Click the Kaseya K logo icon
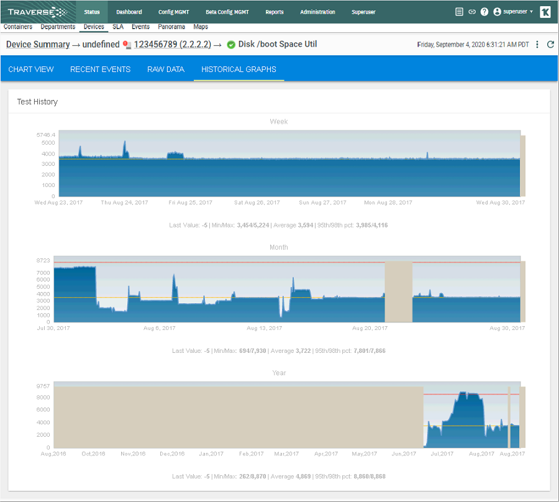The image size is (559, 502). pyautogui.click(x=545, y=12)
